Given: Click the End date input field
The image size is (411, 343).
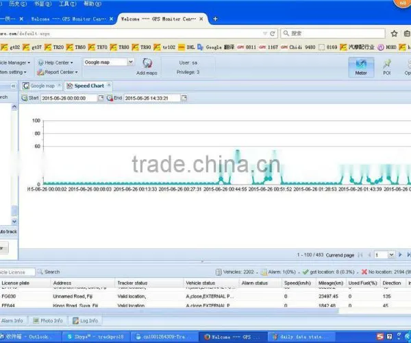Looking at the screenshot, I should [152, 98].
